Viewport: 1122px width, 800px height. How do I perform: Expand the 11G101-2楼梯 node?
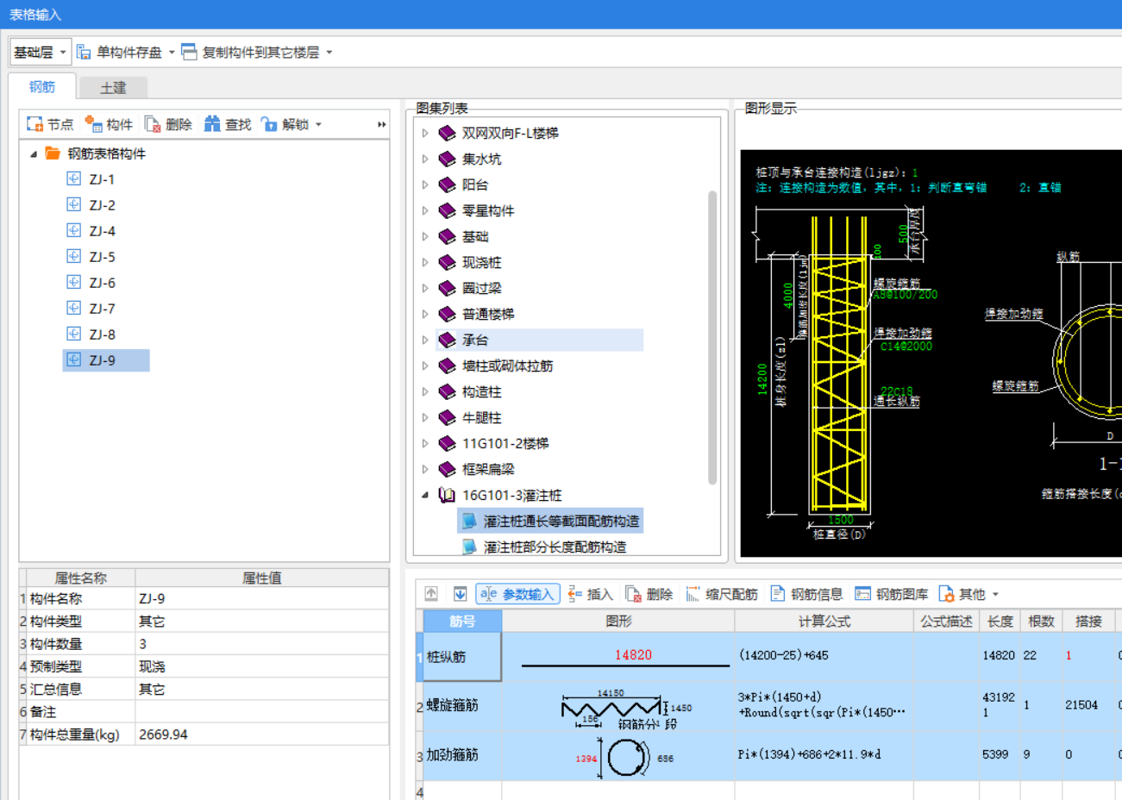tap(425, 443)
